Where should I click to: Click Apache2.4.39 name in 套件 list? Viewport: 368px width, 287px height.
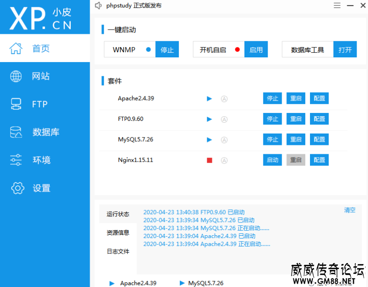[x=136, y=98]
